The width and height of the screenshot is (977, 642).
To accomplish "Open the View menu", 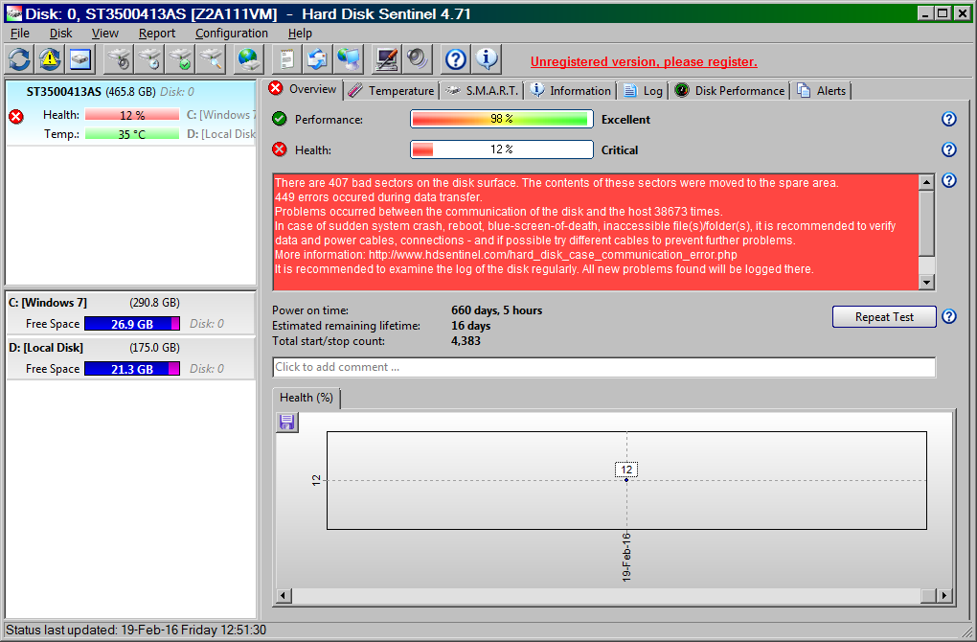I will pyautogui.click(x=104, y=33).
